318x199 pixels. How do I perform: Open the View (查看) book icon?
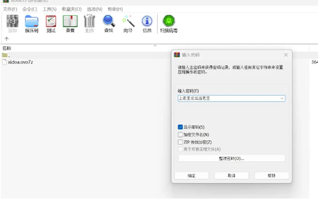70,23
